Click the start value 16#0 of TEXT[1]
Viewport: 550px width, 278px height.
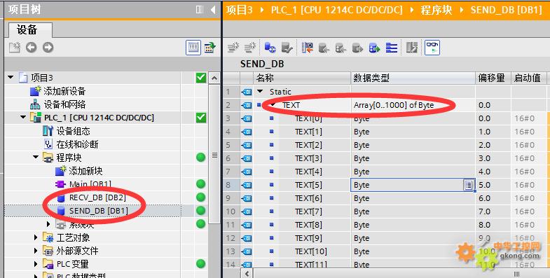[x=524, y=132]
